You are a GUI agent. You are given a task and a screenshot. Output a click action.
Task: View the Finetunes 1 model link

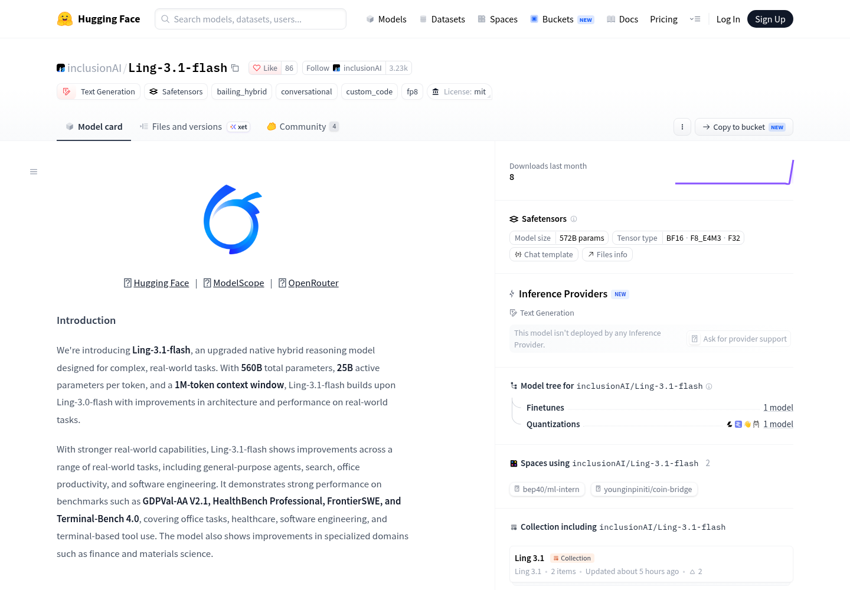(778, 408)
